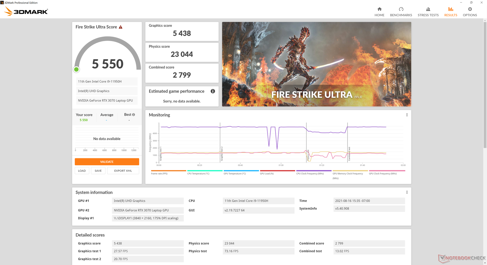The height and width of the screenshot is (265, 487).
Task: Click the SAVE button
Action: click(x=98, y=171)
